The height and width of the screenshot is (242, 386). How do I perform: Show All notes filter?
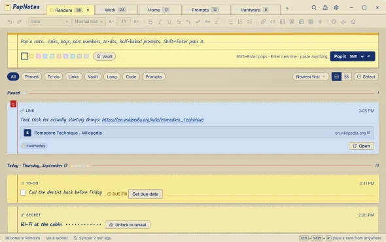point(13,77)
